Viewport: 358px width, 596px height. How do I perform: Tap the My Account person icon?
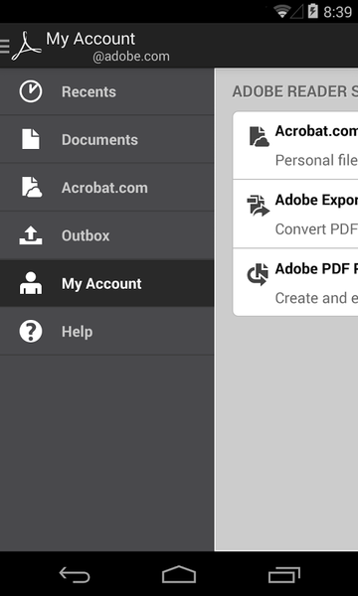pyautogui.click(x=31, y=283)
